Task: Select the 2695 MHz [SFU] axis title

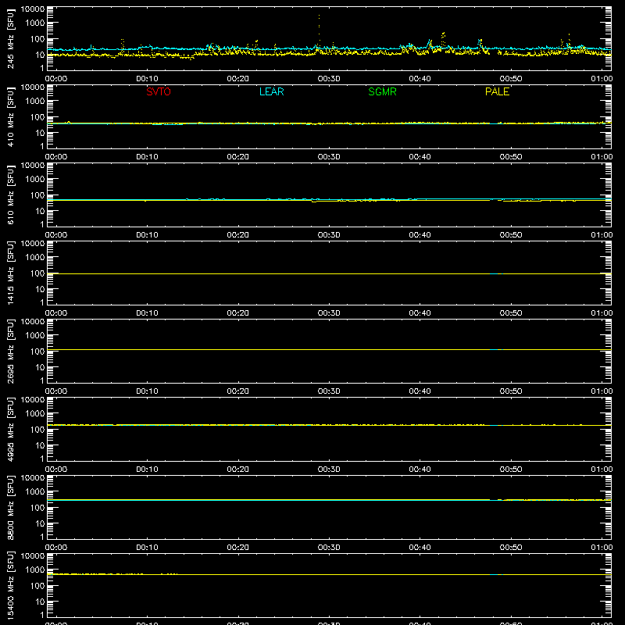Action: point(10,352)
